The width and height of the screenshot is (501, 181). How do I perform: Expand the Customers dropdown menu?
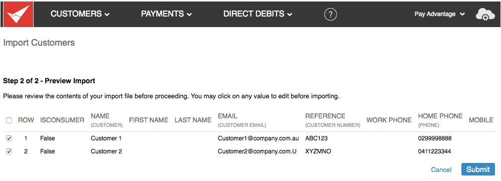pyautogui.click(x=80, y=14)
